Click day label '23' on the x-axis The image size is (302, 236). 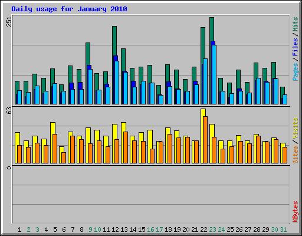[x=212, y=230]
